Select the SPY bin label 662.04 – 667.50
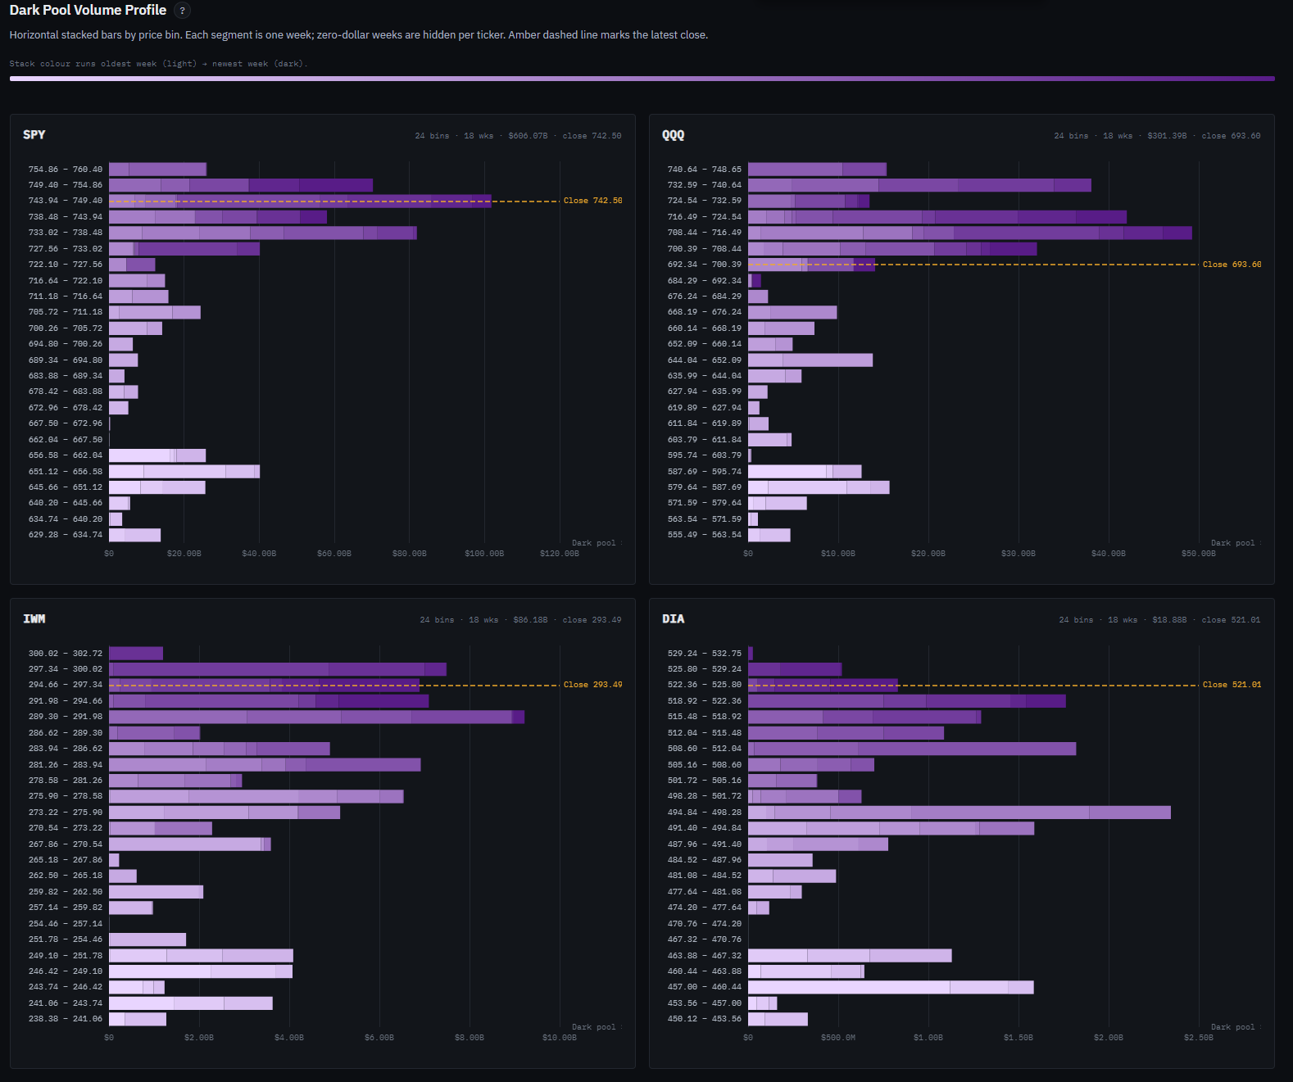The height and width of the screenshot is (1082, 1293). point(66,440)
